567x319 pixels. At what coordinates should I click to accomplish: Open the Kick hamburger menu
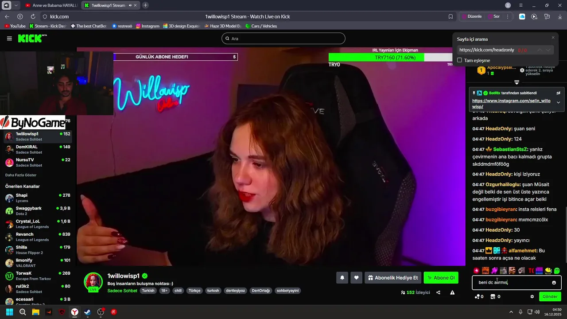[9, 39]
